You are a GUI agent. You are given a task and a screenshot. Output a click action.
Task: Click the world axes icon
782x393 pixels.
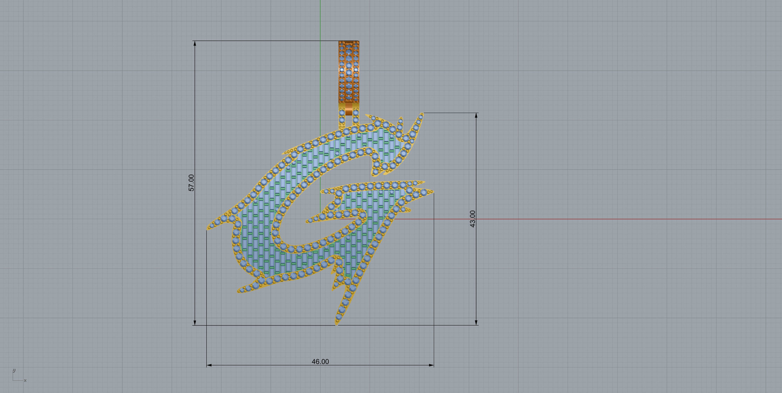point(19,376)
